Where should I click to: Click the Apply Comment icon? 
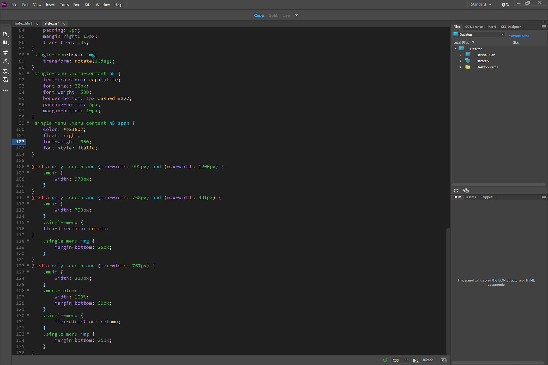click(x=5, y=71)
